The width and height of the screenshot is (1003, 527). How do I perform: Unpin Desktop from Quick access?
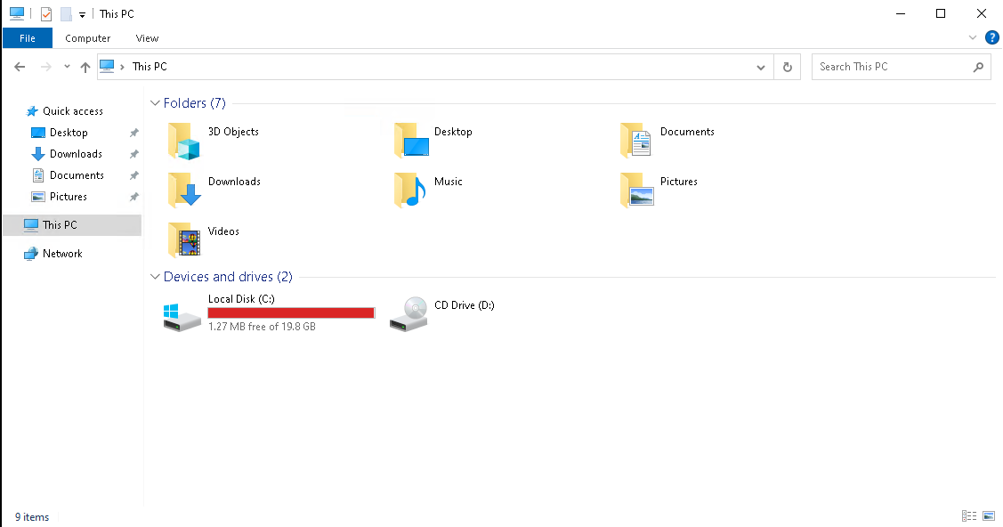click(133, 133)
